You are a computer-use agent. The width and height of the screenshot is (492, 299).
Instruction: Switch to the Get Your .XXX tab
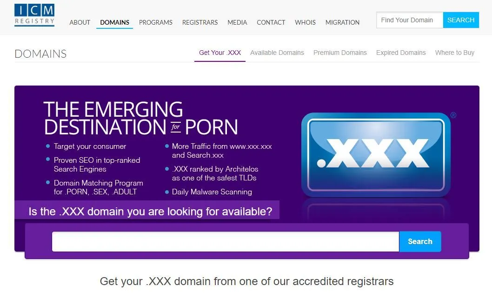pyautogui.click(x=220, y=53)
